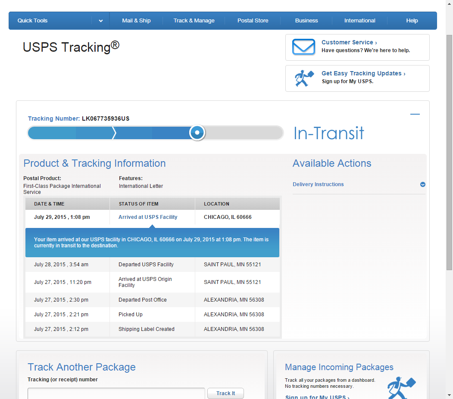Click the page vertical scrollbar thumb
The image size is (453, 399).
[449, 153]
